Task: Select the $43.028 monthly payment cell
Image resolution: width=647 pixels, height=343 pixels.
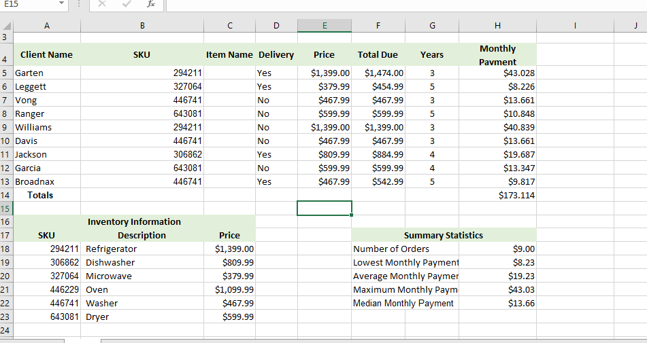Action: click(497, 73)
